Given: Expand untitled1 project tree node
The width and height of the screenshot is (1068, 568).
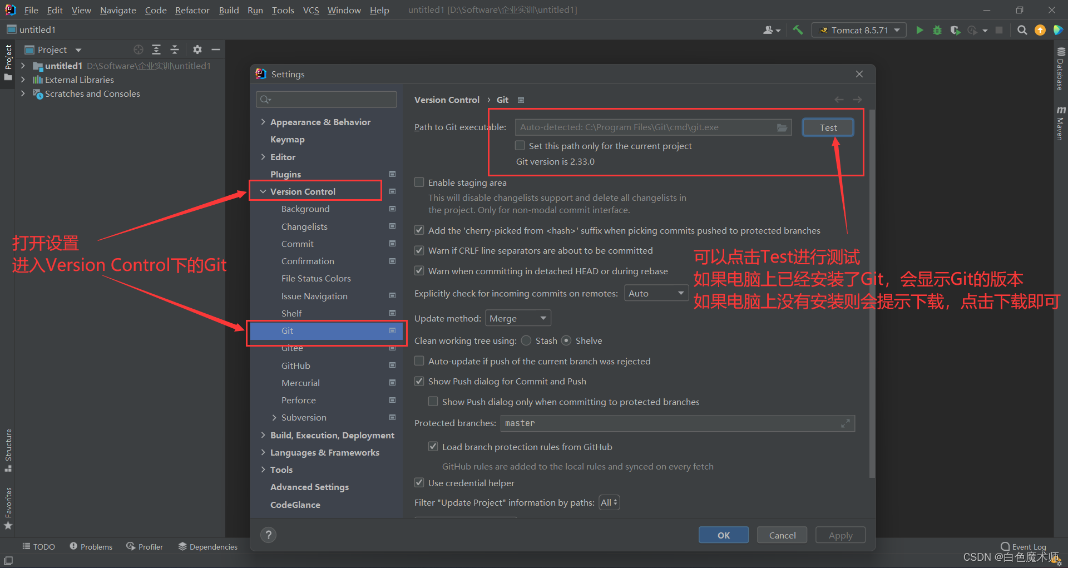Looking at the screenshot, I should tap(23, 66).
